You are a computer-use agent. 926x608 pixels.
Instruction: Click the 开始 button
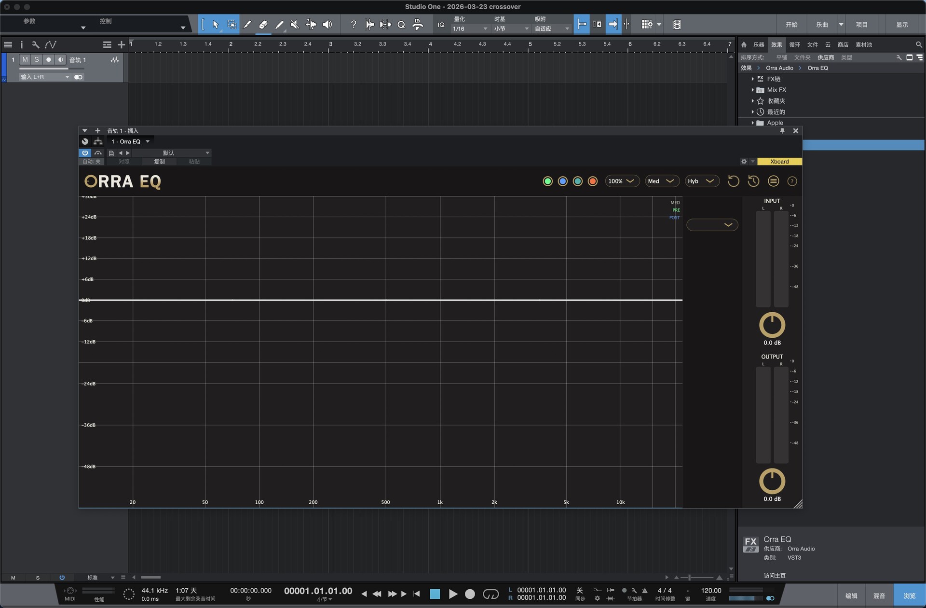click(791, 25)
